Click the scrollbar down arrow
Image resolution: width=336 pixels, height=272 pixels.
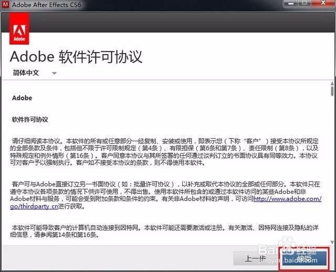[x=332, y=243]
